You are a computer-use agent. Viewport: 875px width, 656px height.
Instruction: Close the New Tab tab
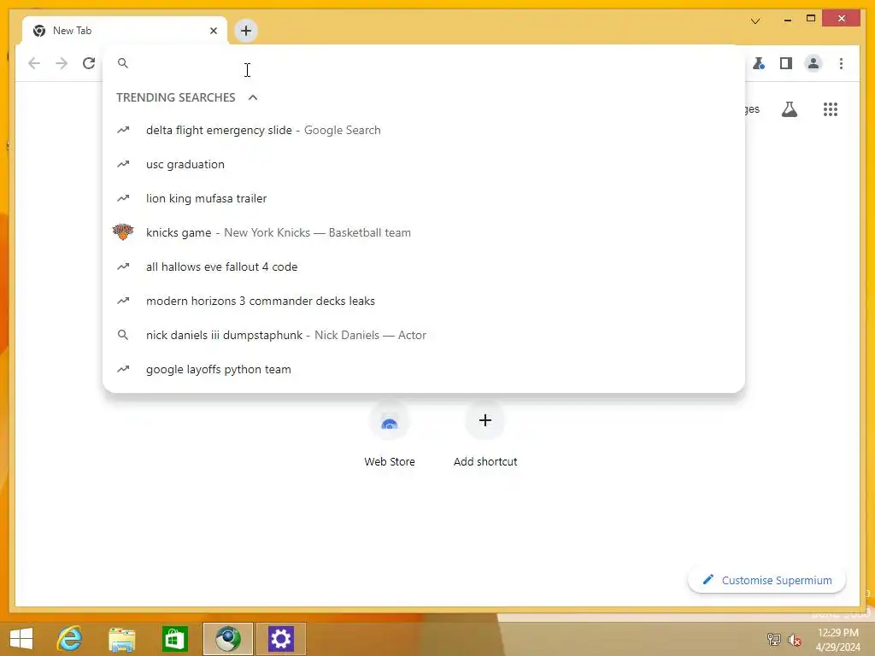click(213, 31)
